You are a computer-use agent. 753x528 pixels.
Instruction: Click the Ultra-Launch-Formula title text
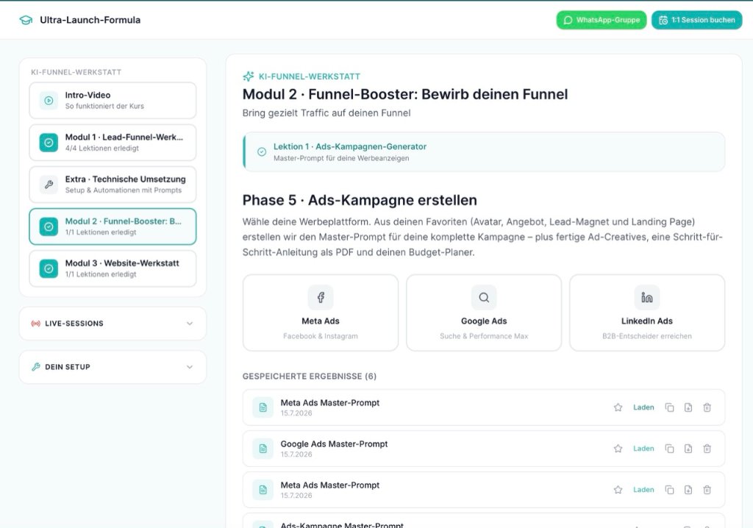(x=90, y=20)
